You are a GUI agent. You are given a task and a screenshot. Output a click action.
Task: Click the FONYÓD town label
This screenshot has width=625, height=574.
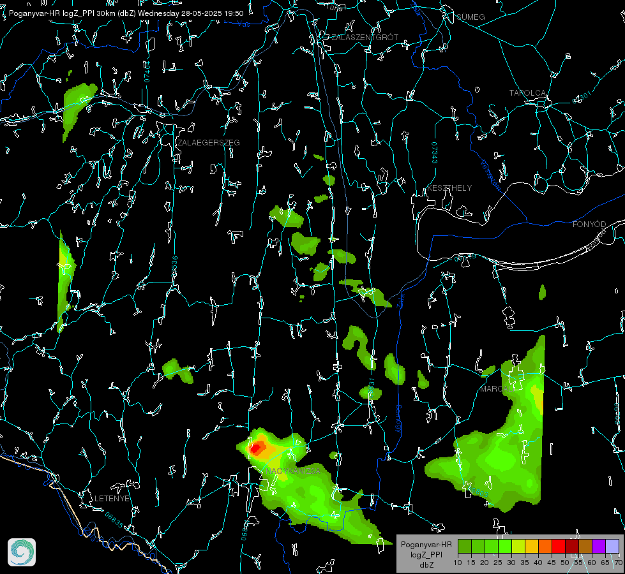589,224
